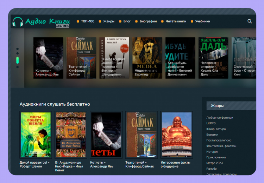The image size is (264, 183).
Task: Open carousel cover Кто-нибудь, разбудите меня!
Action: (180, 58)
